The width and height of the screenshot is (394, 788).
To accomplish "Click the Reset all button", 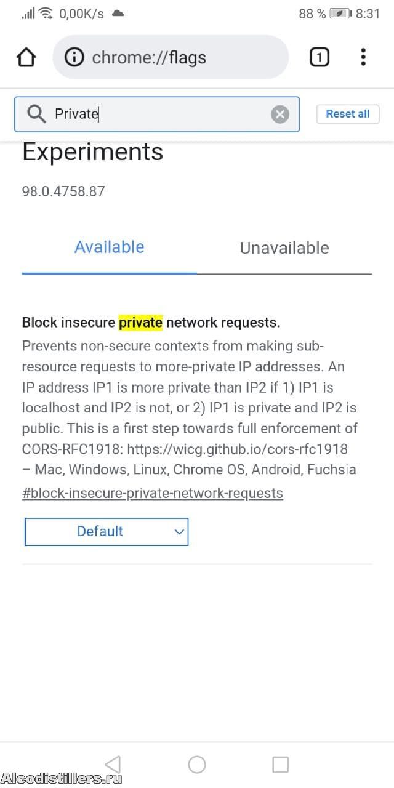I will pyautogui.click(x=348, y=114).
